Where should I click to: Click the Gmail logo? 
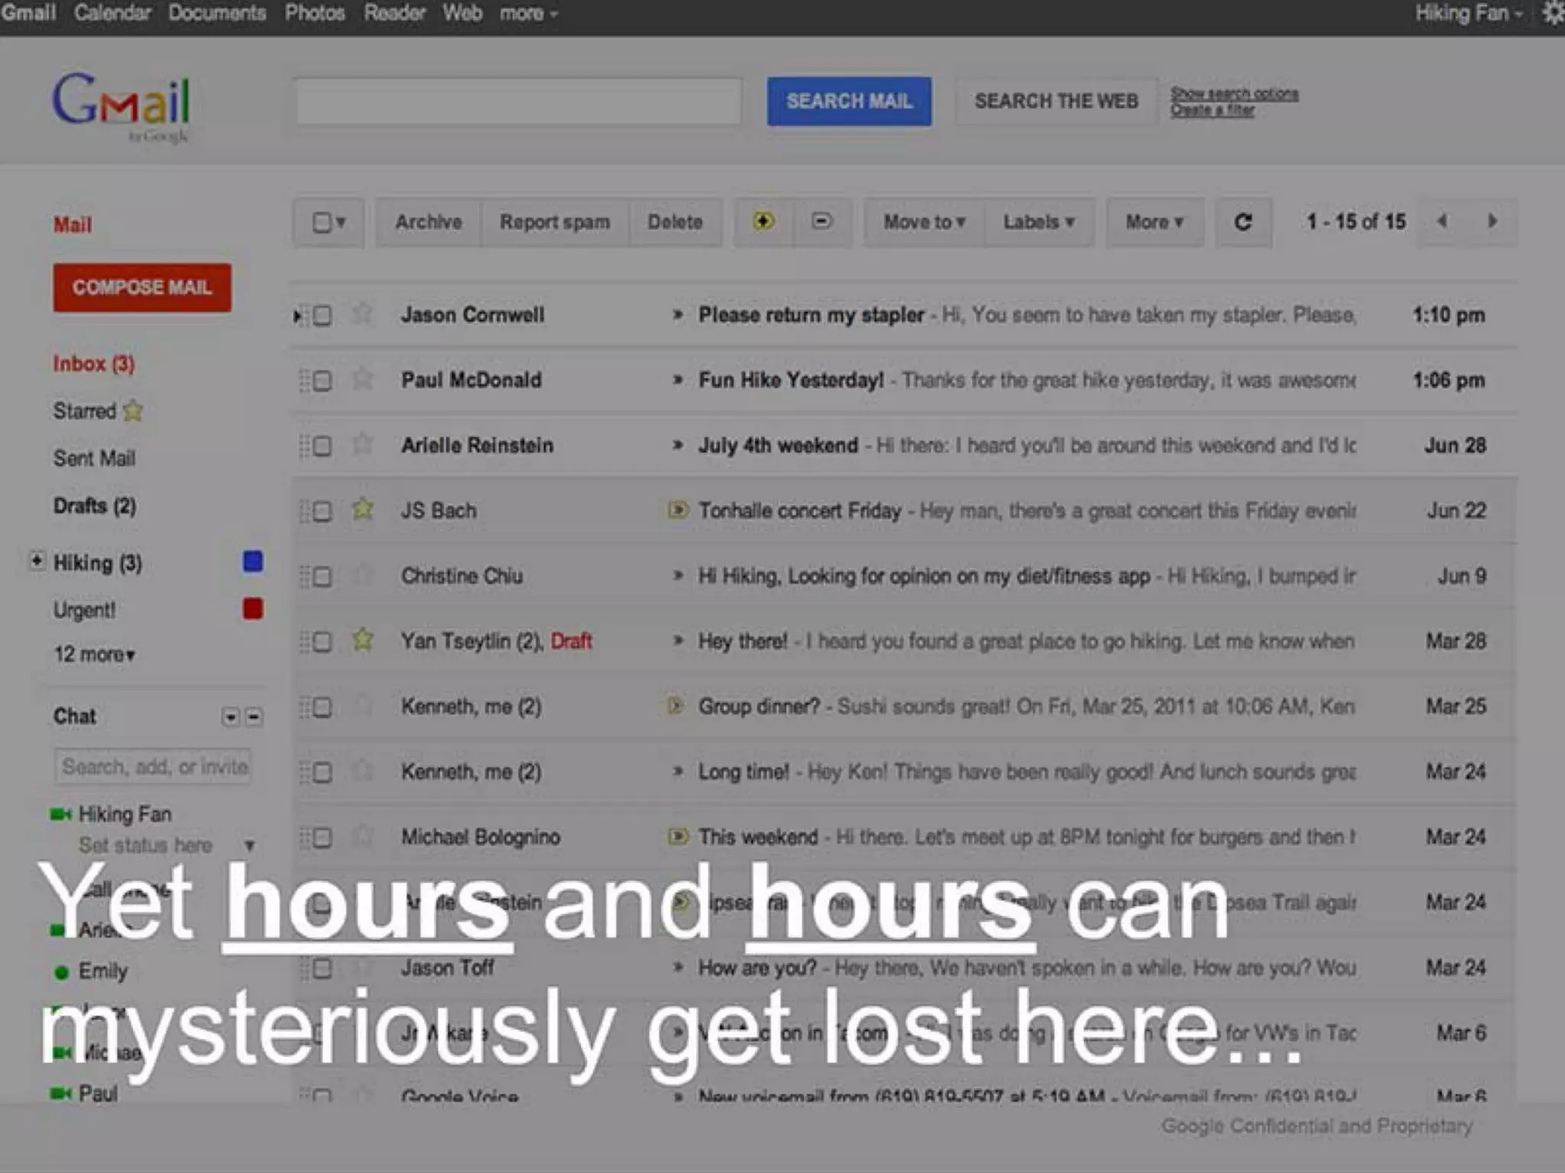(122, 107)
